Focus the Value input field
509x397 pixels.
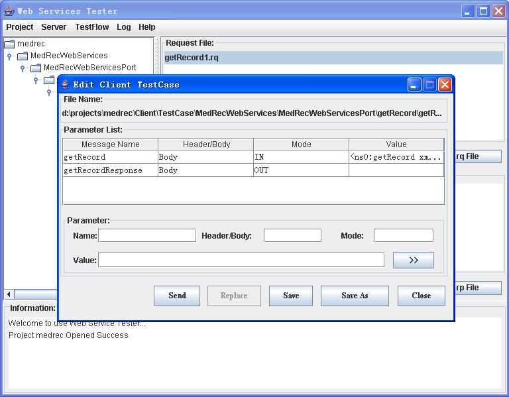click(x=241, y=260)
